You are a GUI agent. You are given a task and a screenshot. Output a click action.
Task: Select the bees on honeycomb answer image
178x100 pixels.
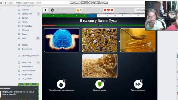click(100, 40)
